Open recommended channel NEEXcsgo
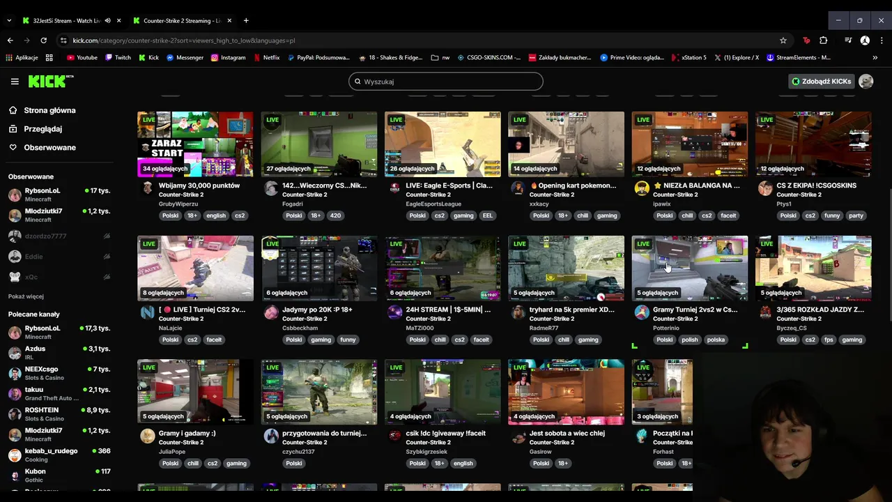Viewport: 892px width, 502px height. (x=60, y=373)
